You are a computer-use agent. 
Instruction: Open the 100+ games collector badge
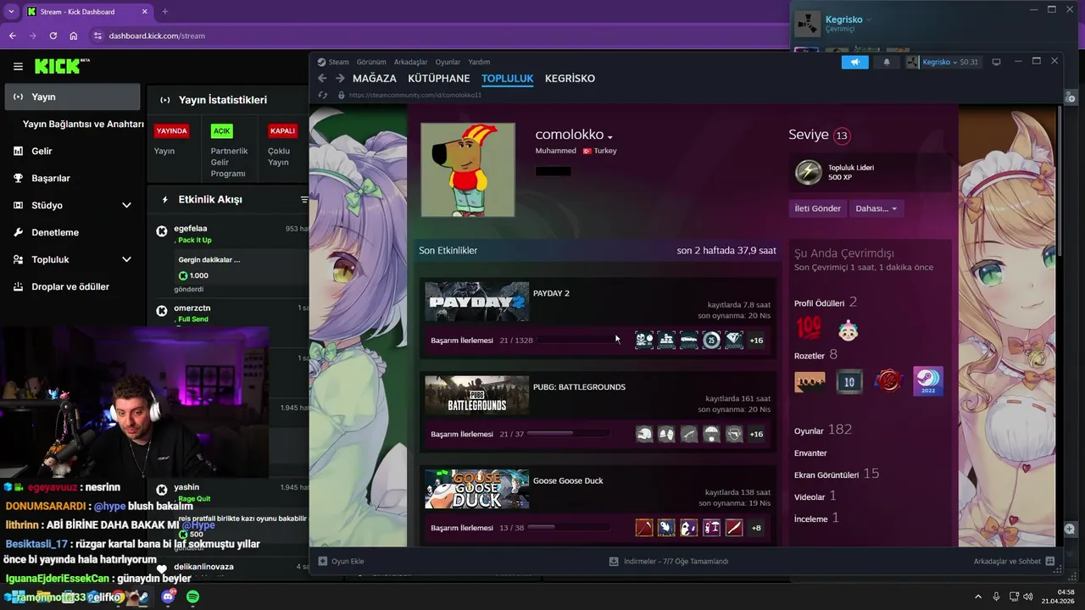[809, 382]
